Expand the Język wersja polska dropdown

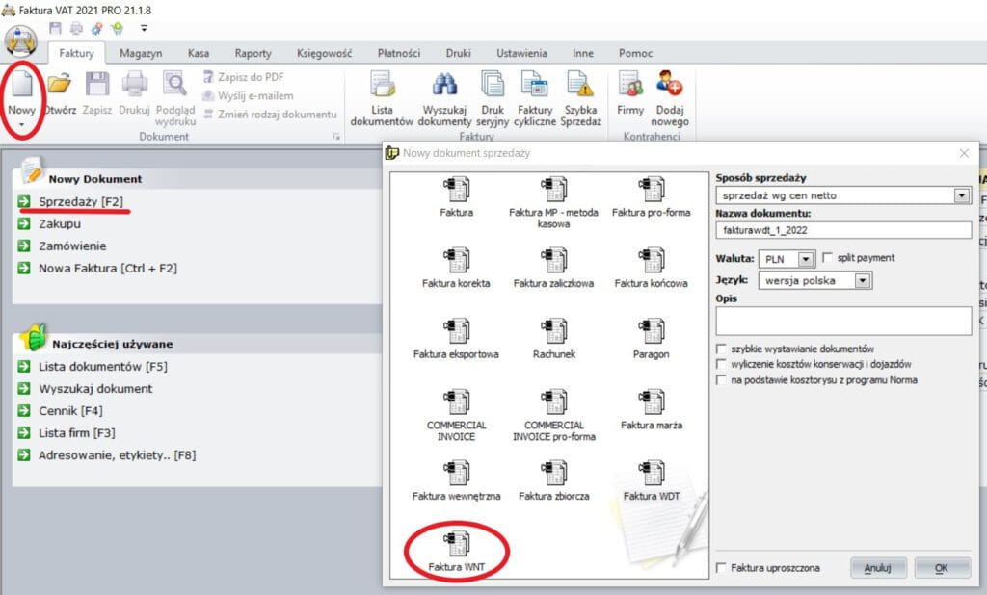[863, 281]
